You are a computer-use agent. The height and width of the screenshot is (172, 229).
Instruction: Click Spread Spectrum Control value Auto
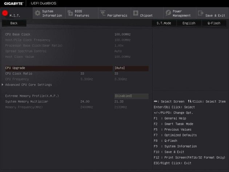point(118,51)
